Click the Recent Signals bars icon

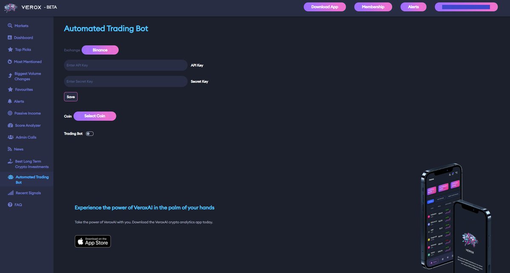pyautogui.click(x=11, y=193)
